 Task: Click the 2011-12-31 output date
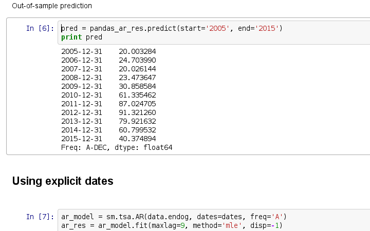(82, 104)
